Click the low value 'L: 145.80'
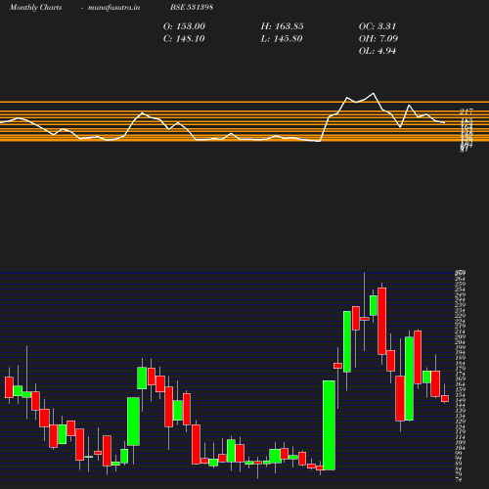This screenshot has width=489, height=489. pos(282,39)
